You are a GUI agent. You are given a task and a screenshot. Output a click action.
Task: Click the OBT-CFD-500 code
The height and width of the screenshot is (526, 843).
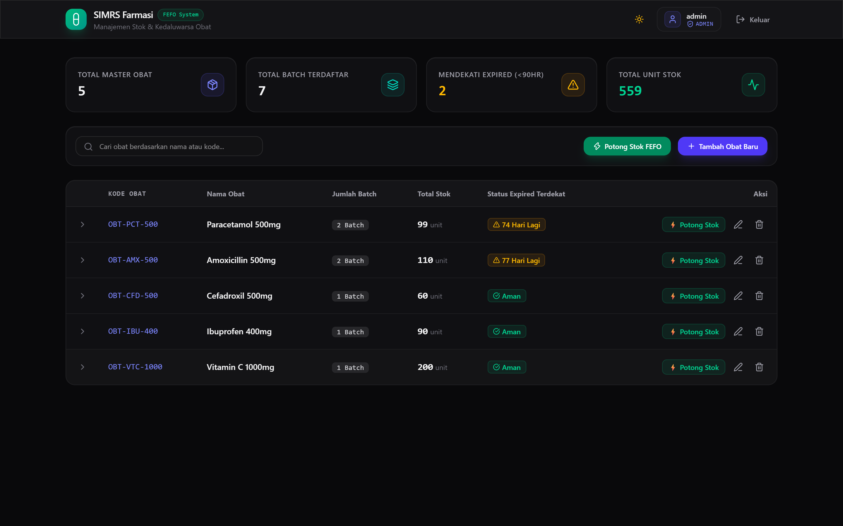click(133, 295)
